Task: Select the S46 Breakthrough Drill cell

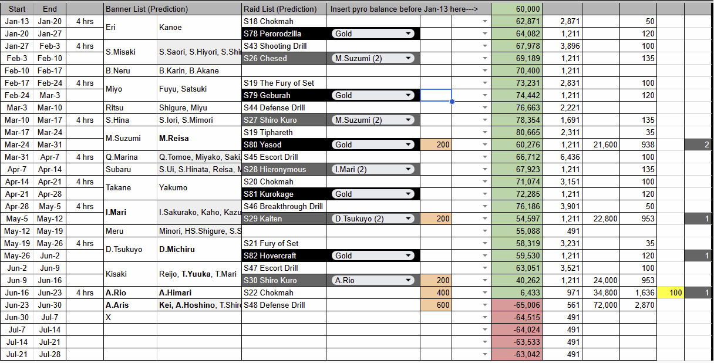Action: click(284, 206)
